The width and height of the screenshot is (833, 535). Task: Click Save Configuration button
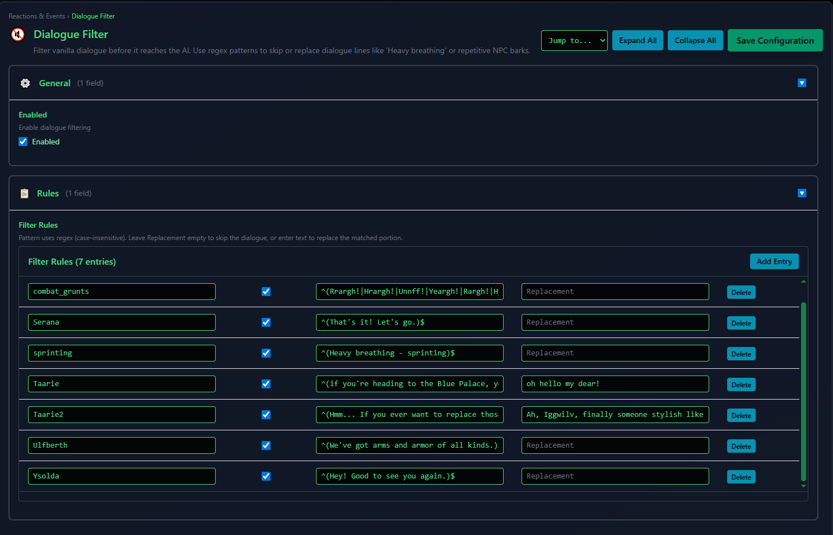click(774, 41)
